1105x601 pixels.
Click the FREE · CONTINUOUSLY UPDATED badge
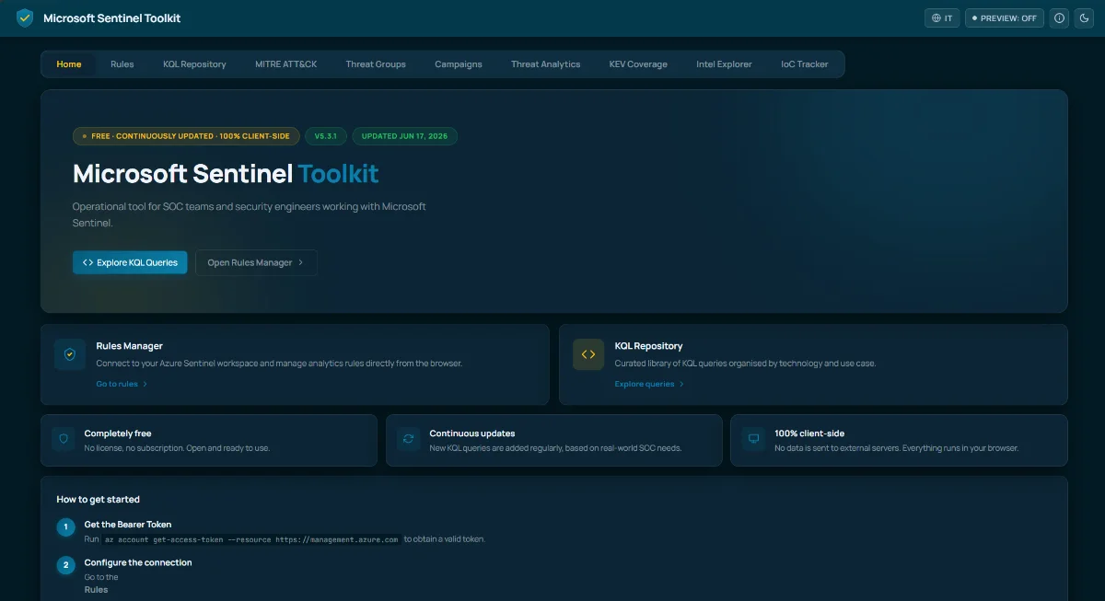tap(186, 136)
